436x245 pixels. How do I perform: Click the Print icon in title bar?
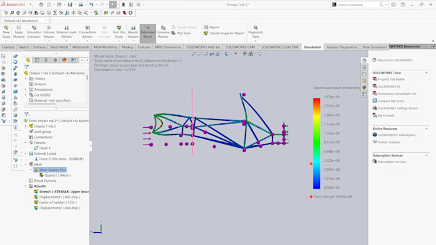(81, 4)
